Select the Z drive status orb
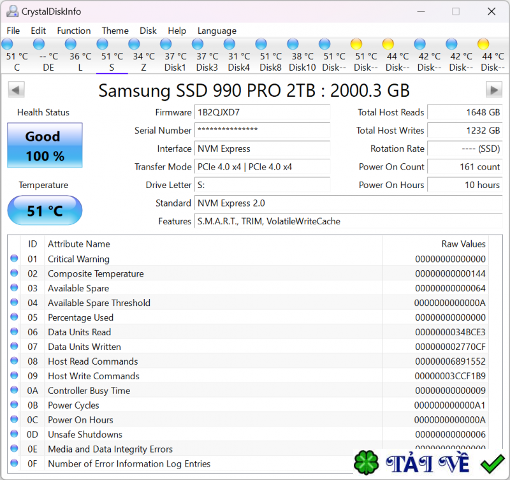This screenshot has height=480, width=510. [134, 44]
